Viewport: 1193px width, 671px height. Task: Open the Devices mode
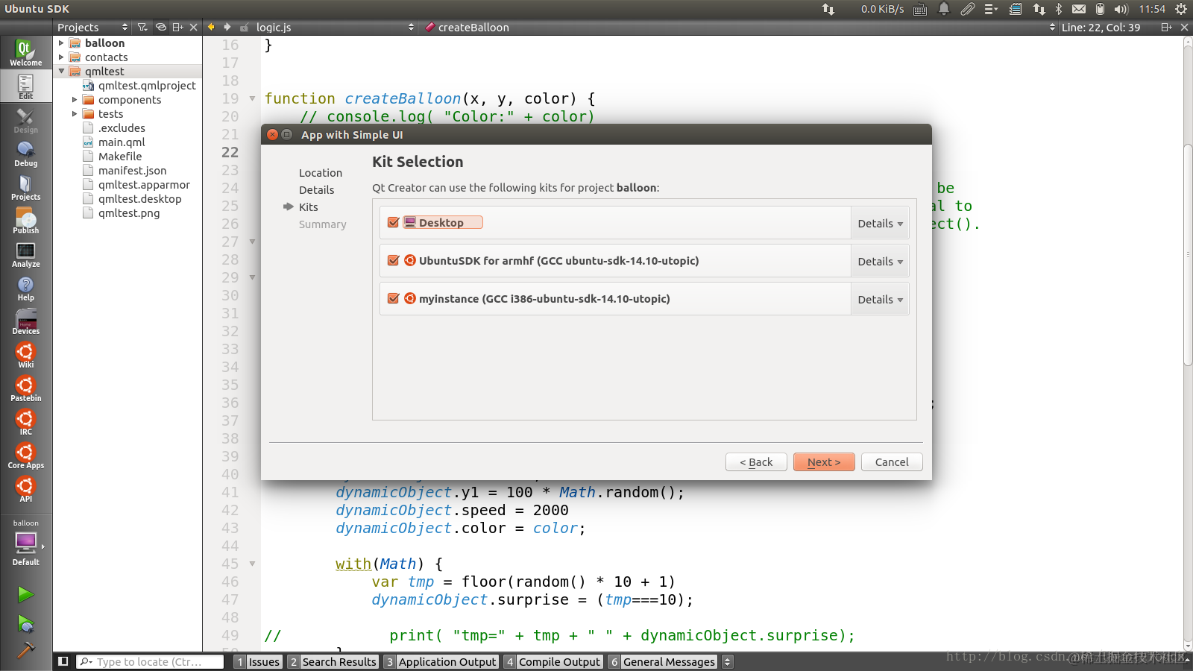[x=26, y=321]
